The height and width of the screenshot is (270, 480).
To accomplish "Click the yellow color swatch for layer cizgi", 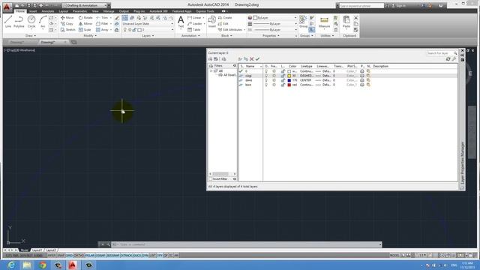I will pyautogui.click(x=289, y=76).
